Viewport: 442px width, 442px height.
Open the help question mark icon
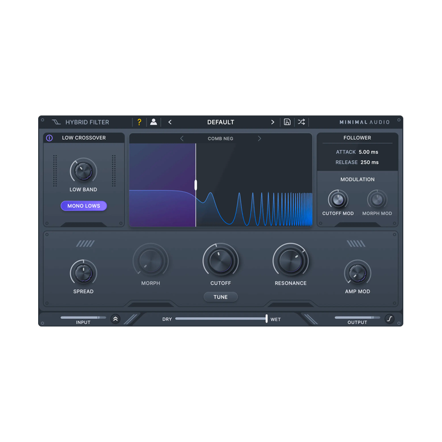(139, 122)
